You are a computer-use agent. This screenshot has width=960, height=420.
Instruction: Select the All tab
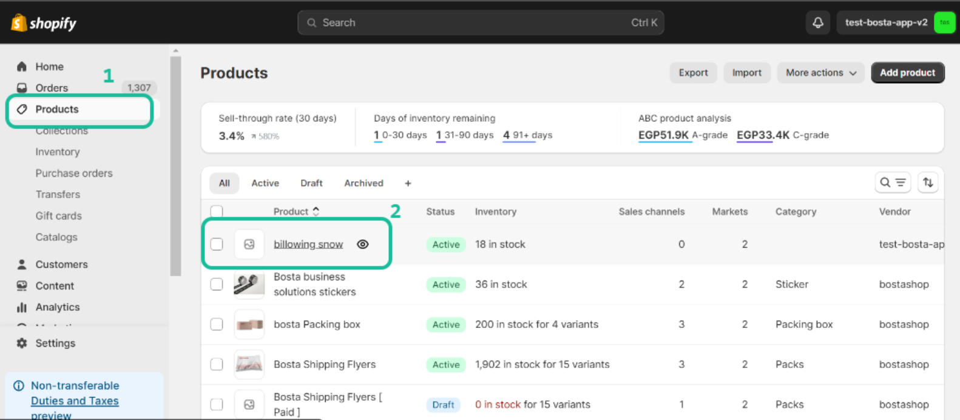click(225, 183)
